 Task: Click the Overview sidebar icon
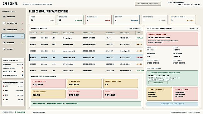4,17
